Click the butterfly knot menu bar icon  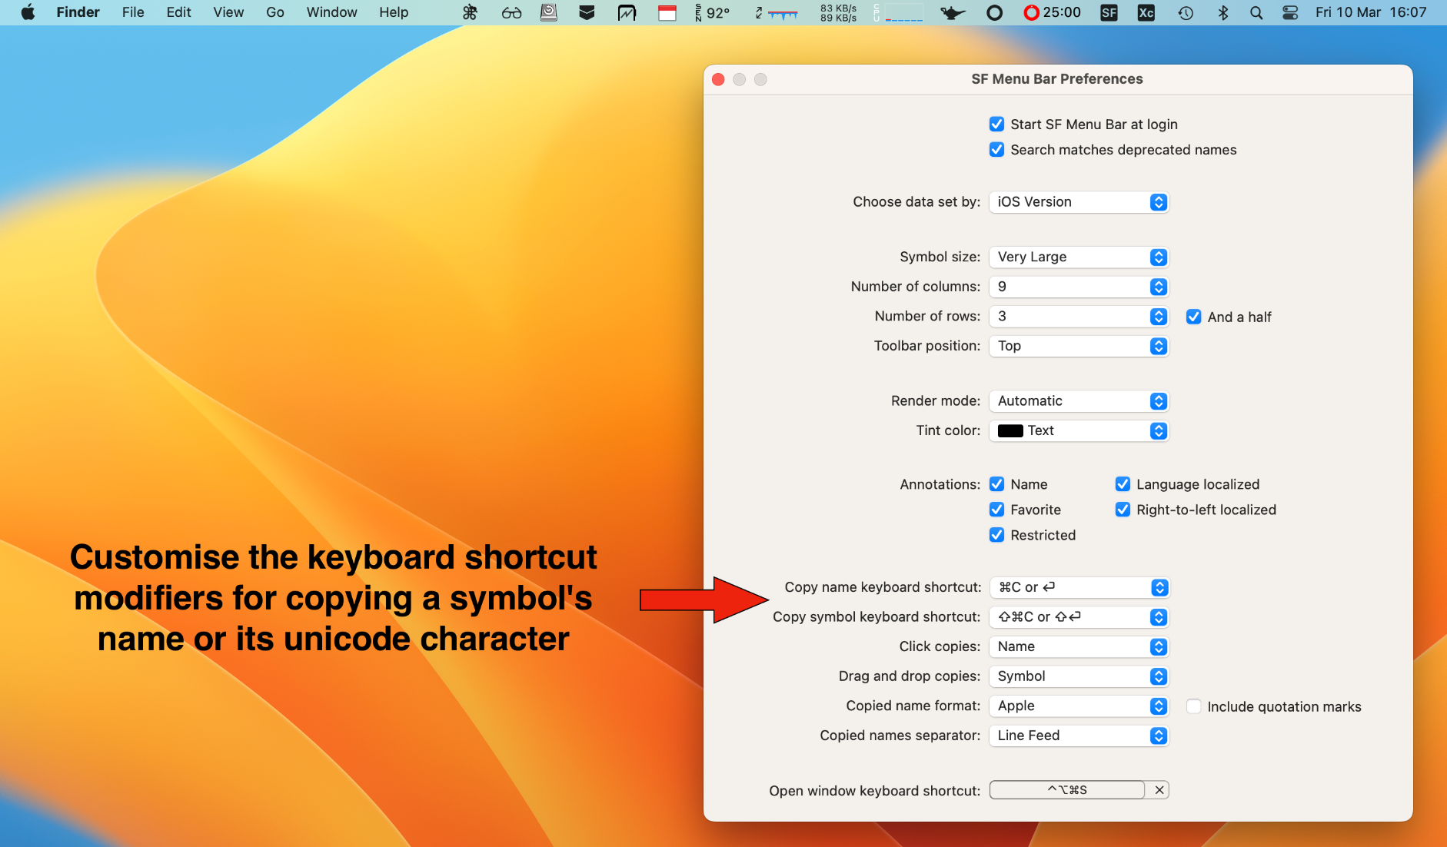tap(470, 12)
